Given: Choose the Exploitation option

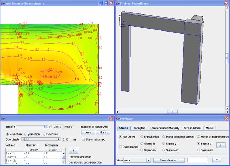Looking at the screenshot, I should pyautogui.click(x=142, y=137).
